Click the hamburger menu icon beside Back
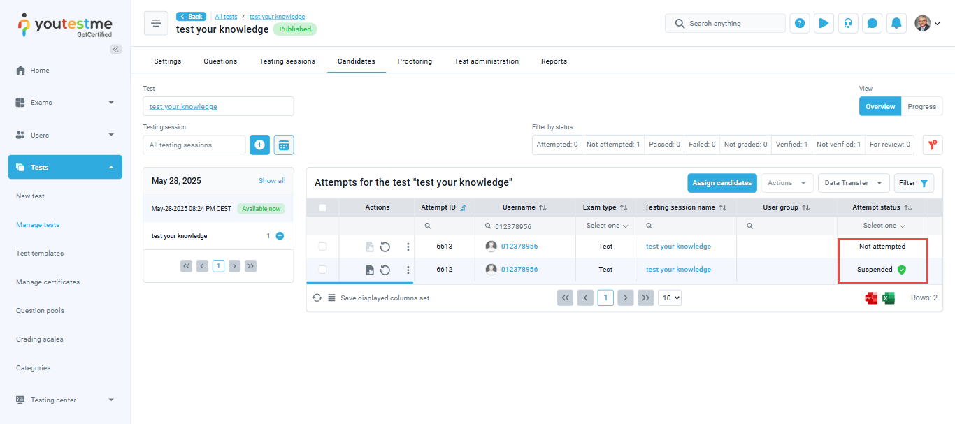Image resolution: width=955 pixels, height=424 pixels. pos(156,23)
